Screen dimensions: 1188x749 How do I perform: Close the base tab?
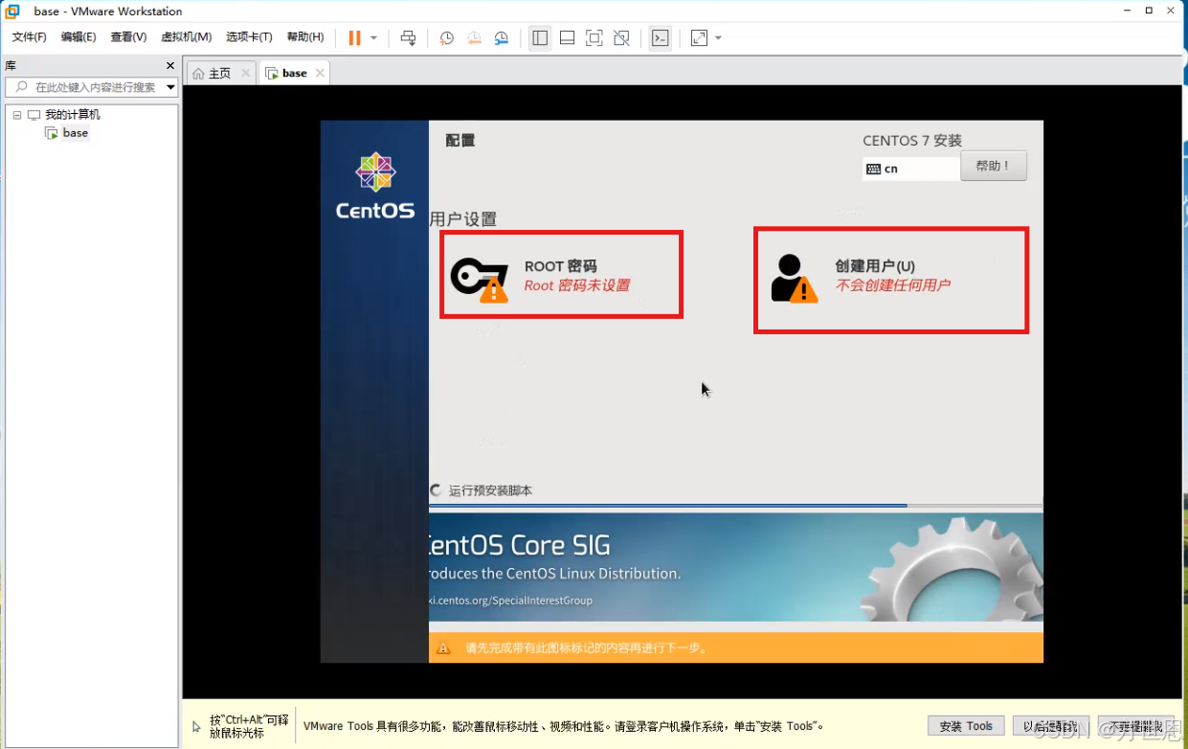(x=320, y=73)
